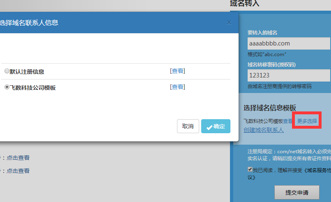Click the 域名转入 page heading
Image resolution: width=331 pixels, height=202 pixels.
tap(244, 3)
